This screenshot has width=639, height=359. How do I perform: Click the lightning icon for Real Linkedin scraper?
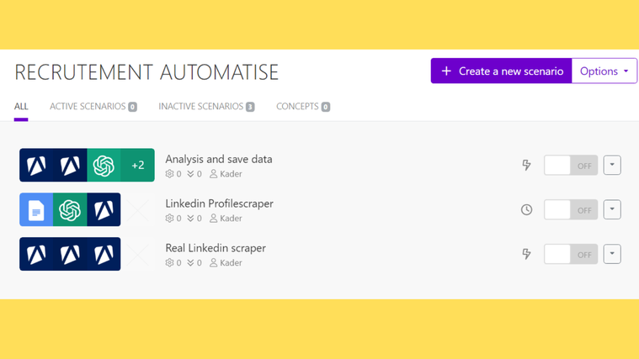click(x=526, y=254)
